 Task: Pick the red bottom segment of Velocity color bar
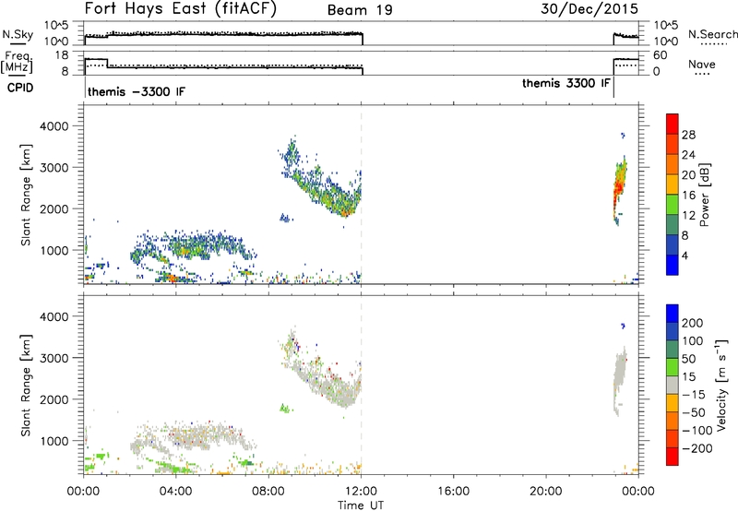[673, 457]
